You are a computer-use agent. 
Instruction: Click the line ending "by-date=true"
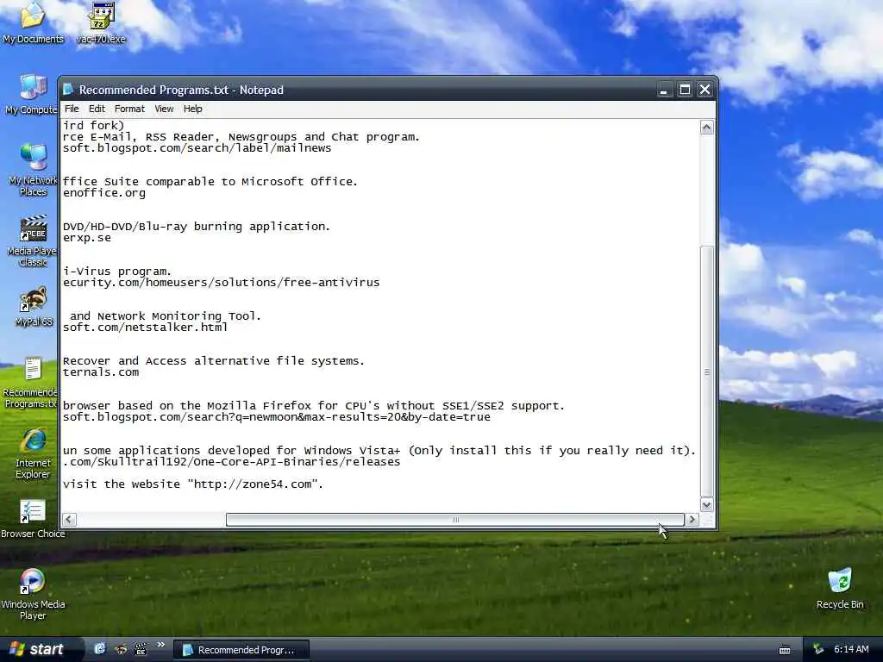coord(277,417)
